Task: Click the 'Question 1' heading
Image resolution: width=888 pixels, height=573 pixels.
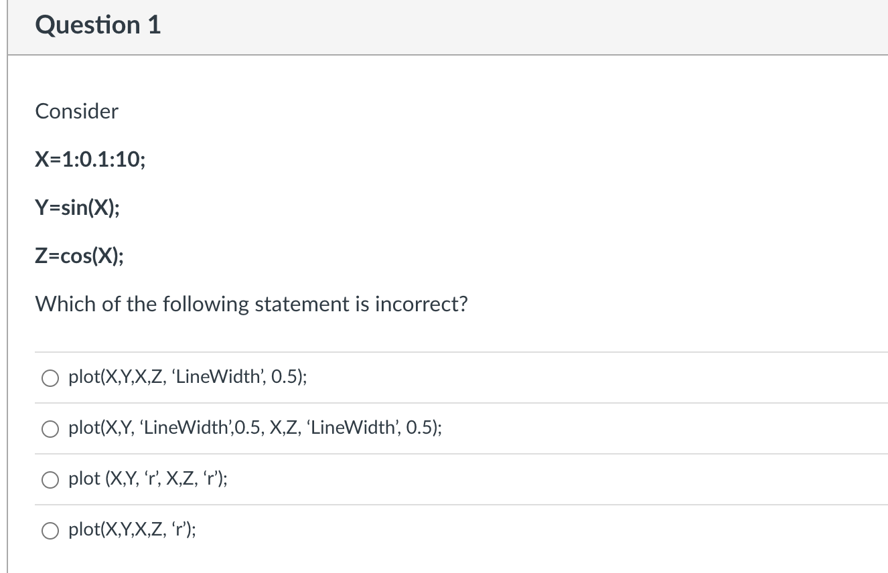Action: (x=98, y=25)
